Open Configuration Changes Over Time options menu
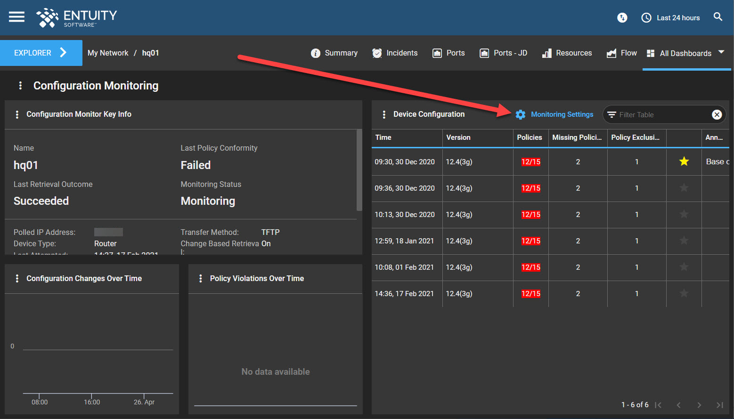The height and width of the screenshot is (419, 734). click(x=17, y=279)
